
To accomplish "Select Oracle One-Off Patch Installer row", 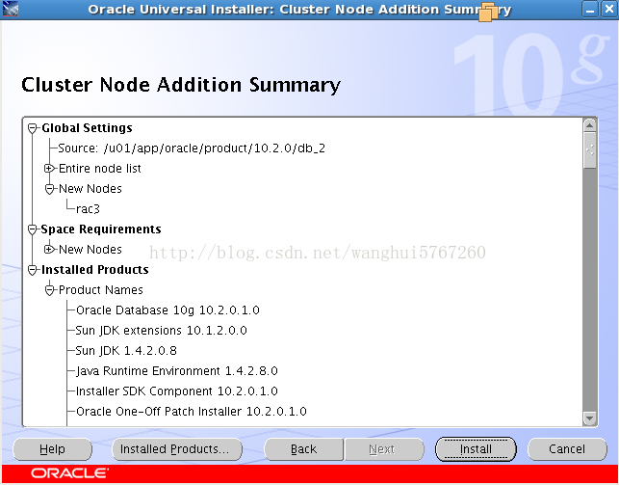I will tap(191, 412).
